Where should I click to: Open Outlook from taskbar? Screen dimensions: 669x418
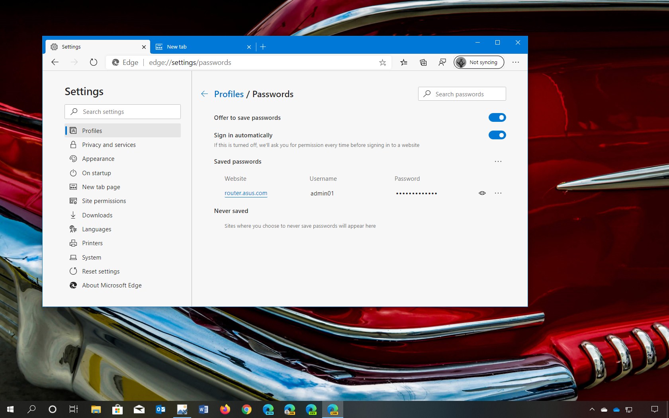160,409
